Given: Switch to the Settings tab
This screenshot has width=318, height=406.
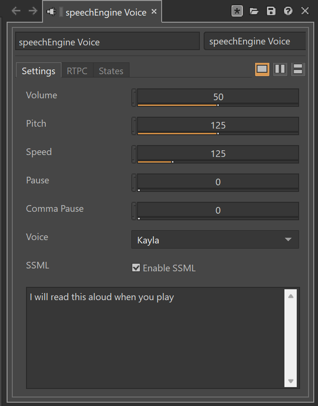Looking at the screenshot, I should [x=39, y=70].
